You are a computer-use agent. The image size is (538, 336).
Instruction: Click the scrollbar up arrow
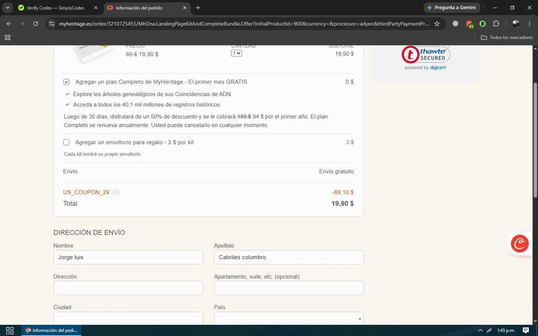tap(535, 48)
